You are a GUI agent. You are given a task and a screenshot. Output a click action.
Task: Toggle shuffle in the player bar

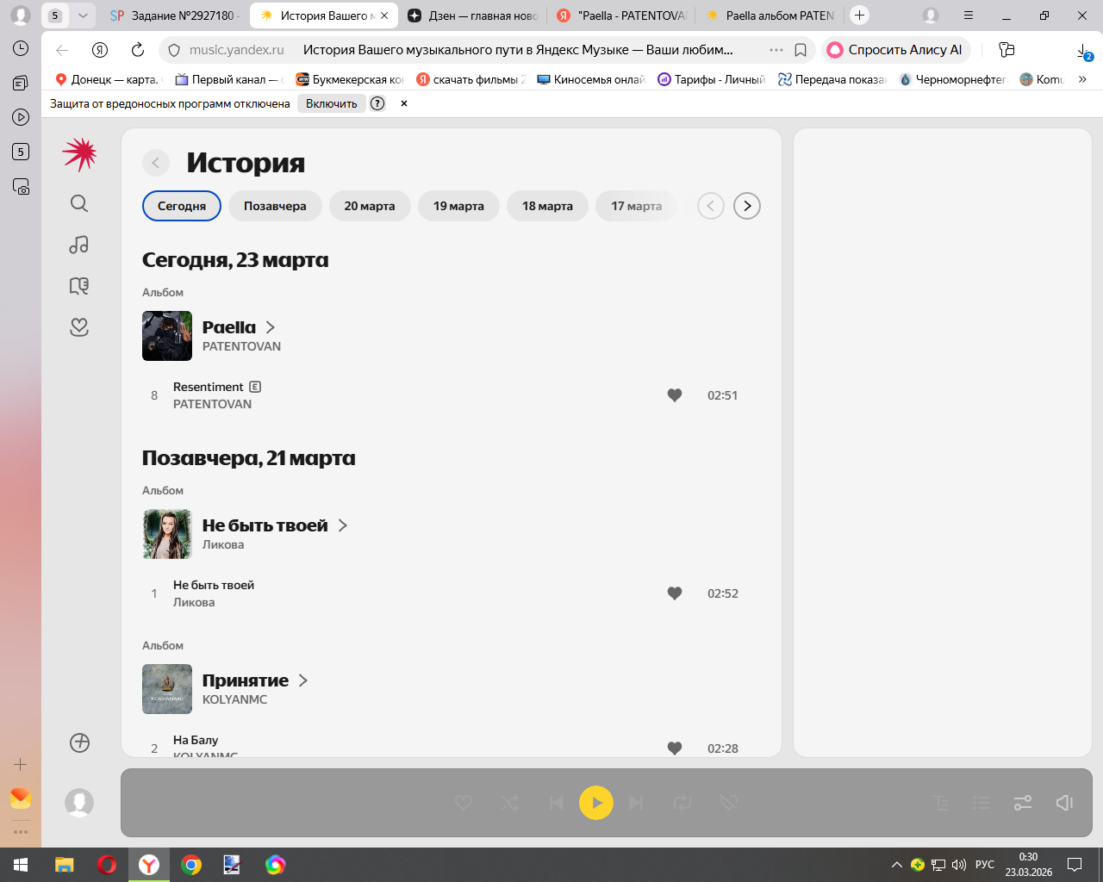pyautogui.click(x=509, y=803)
